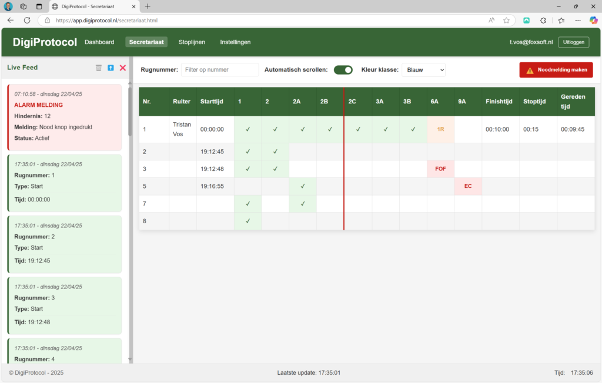602x383 pixels.
Task: Click the Tristan Vos rider cell
Action: click(182, 129)
